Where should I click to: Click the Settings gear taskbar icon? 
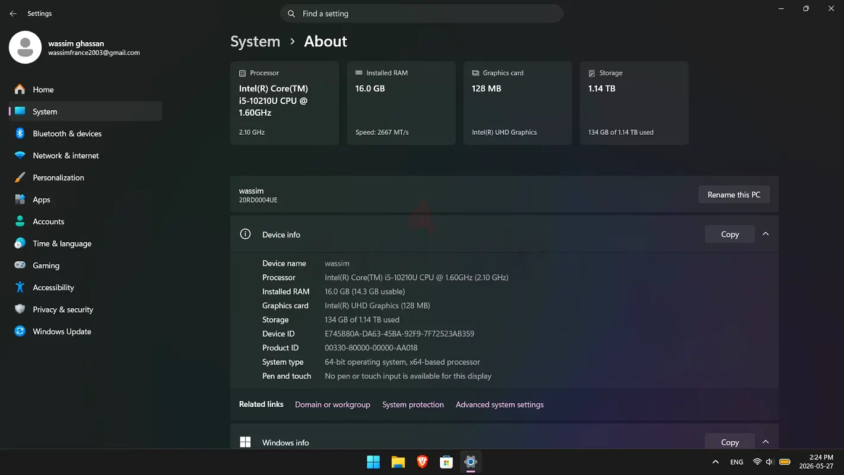coord(471,462)
